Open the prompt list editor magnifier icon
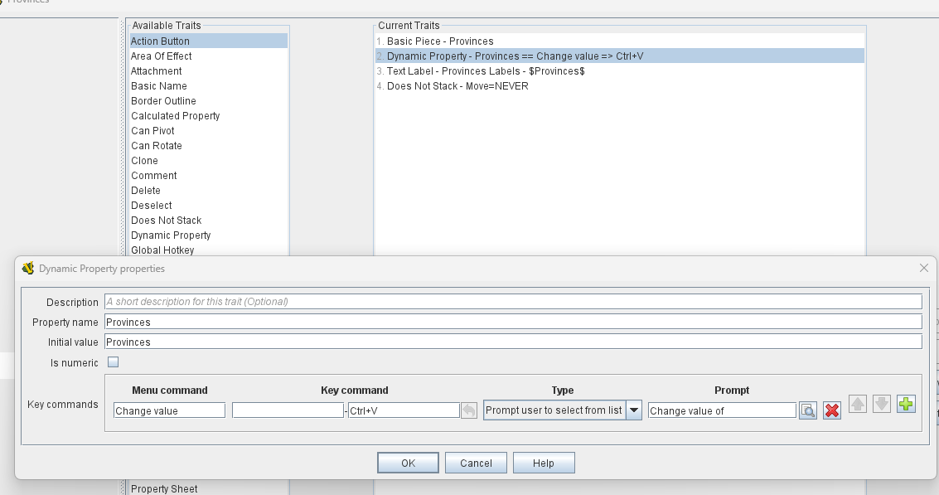The height and width of the screenshot is (495, 939). [x=807, y=410]
